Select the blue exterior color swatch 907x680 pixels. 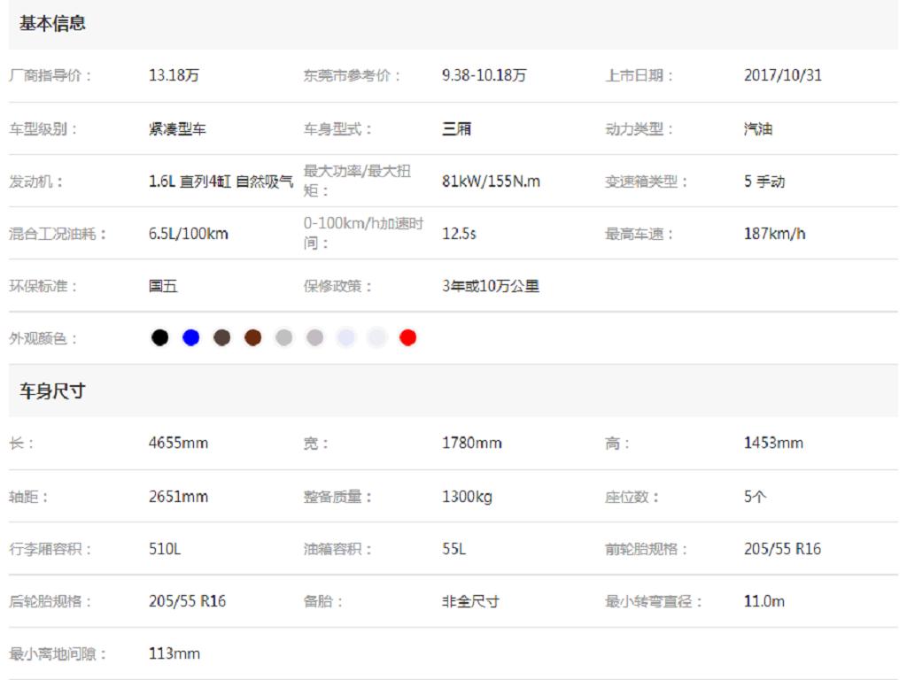pyautogui.click(x=190, y=336)
